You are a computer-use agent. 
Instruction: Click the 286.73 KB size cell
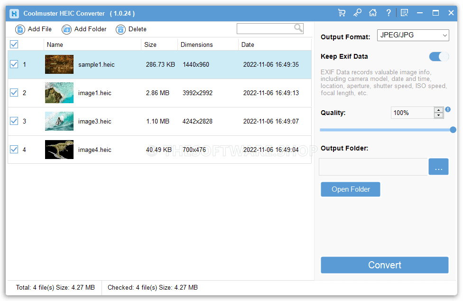(160, 64)
